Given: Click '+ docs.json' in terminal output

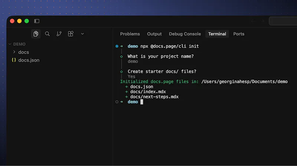Looking at the screenshot, I should point(139,87).
